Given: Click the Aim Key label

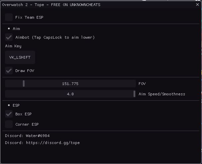Looking at the screenshot, I should (x=13, y=46).
